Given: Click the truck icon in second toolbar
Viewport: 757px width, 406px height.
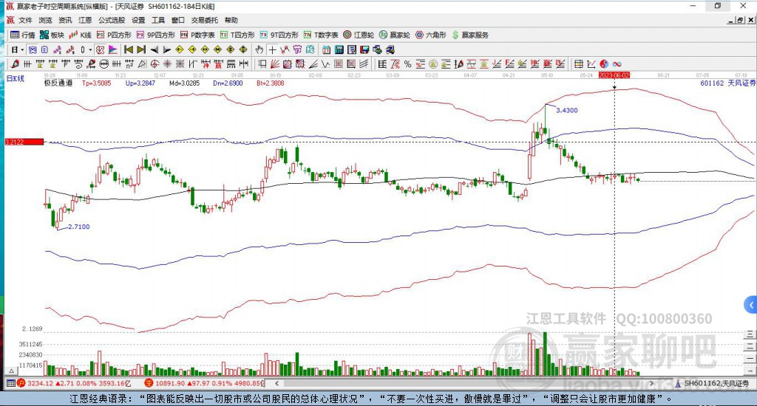Looking at the screenshot, I should tap(390, 49).
